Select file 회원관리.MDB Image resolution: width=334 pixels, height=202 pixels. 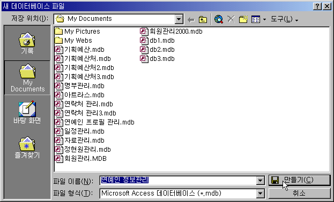click(81, 159)
